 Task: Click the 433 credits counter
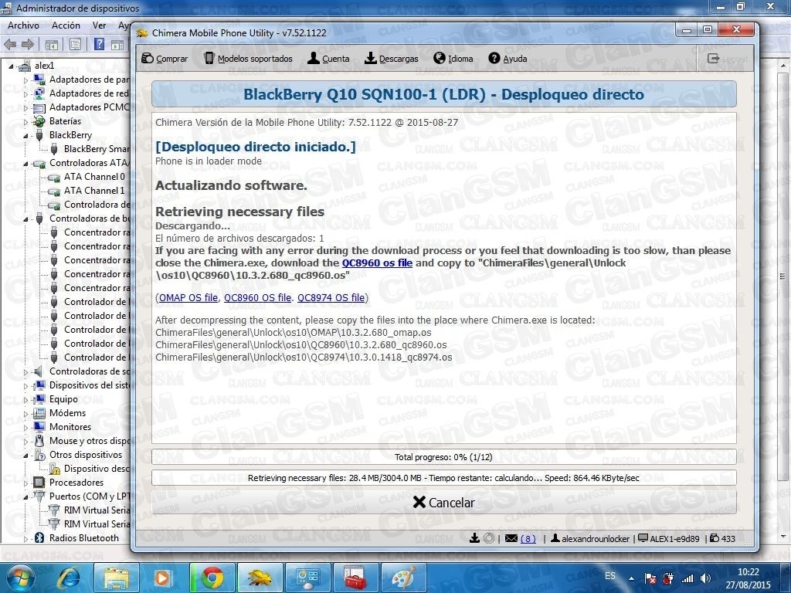722,538
